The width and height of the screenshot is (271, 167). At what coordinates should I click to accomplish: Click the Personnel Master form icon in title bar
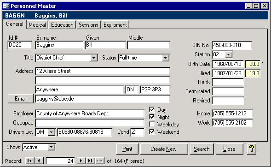(x=6, y=6)
